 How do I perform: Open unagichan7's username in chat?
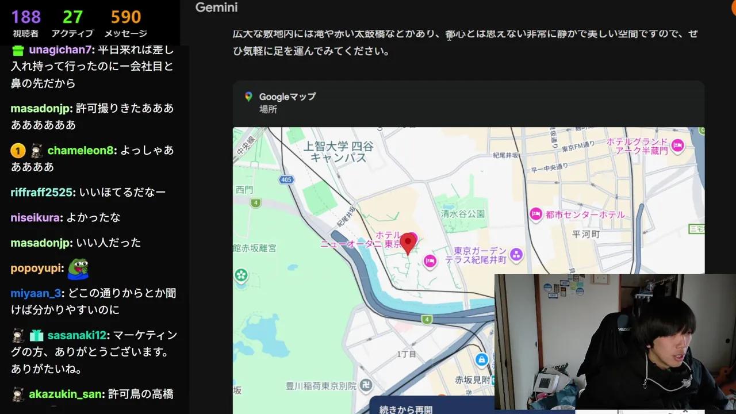tap(60, 50)
